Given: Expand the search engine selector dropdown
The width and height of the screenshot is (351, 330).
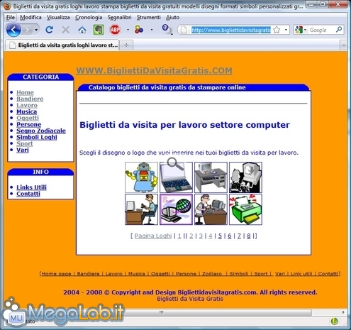Looking at the screenshot, I should coord(305,30).
